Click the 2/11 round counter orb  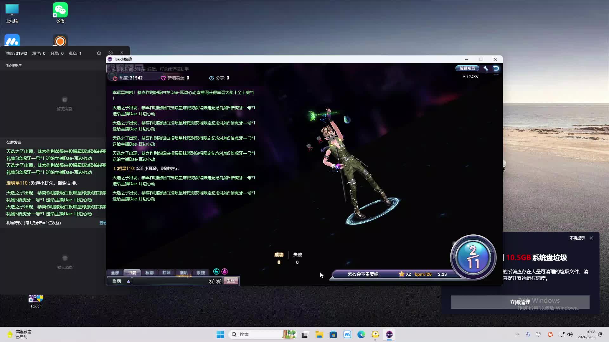pyautogui.click(x=473, y=257)
